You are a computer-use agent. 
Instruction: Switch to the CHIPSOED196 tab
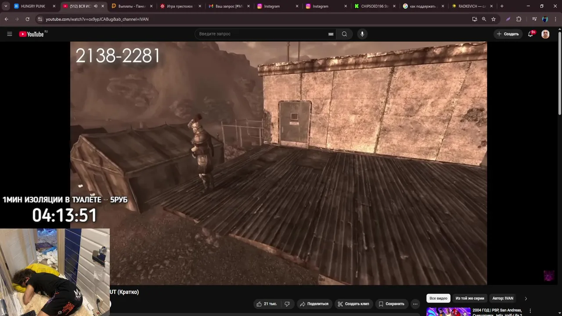pos(374,6)
